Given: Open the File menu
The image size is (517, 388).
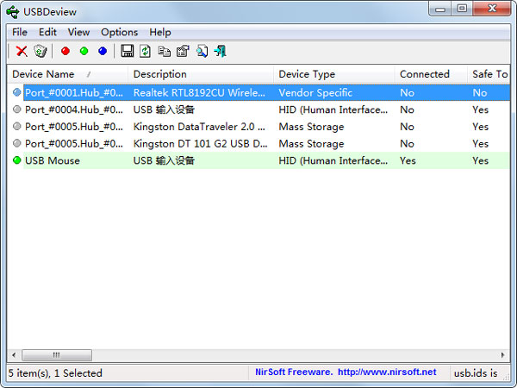Looking at the screenshot, I should tap(20, 32).
